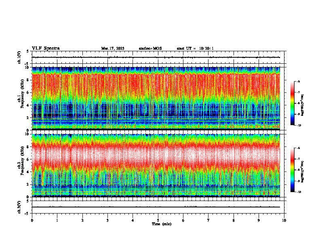Click ch.2 colorbar log(PSD) unit label
Image resolution: width=320 pixels, height=247 pixels.
303,172
